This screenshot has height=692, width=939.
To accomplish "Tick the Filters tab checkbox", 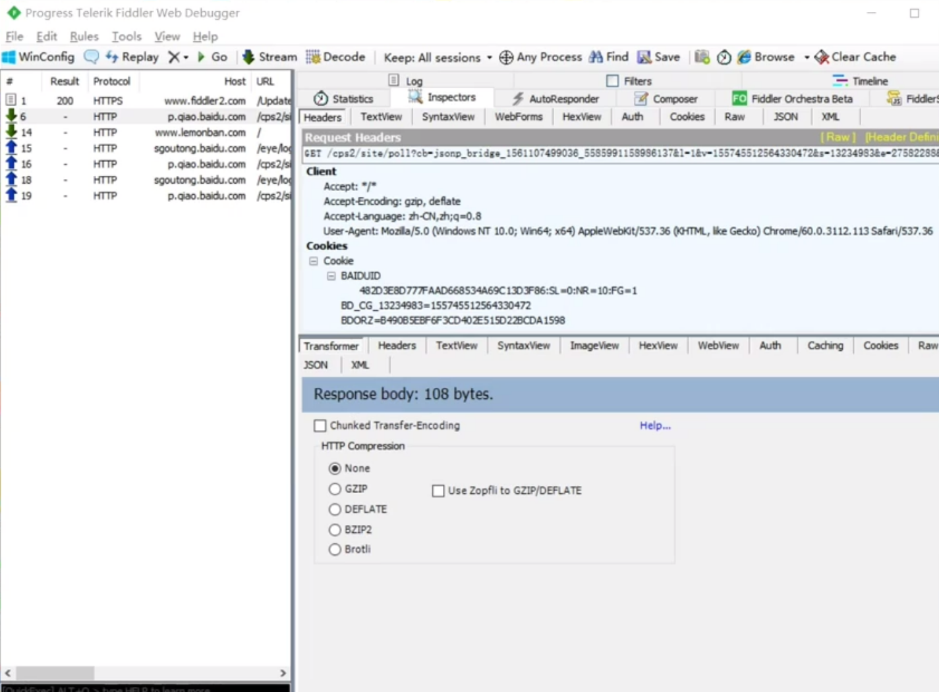I will 612,81.
